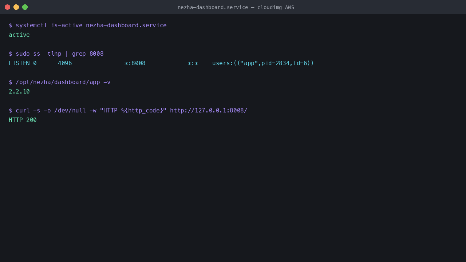The height and width of the screenshot is (262, 466).
Task: Click the green maximize window button
Action: (x=25, y=7)
